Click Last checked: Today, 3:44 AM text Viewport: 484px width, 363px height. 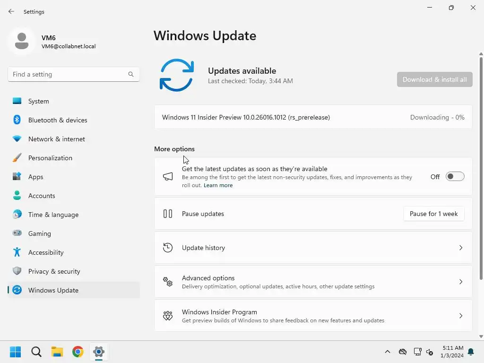pos(251,81)
